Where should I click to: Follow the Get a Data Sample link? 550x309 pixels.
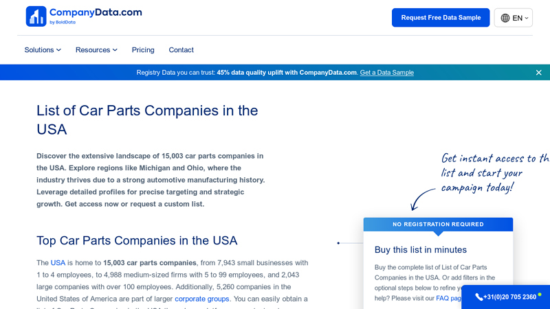coord(386,73)
